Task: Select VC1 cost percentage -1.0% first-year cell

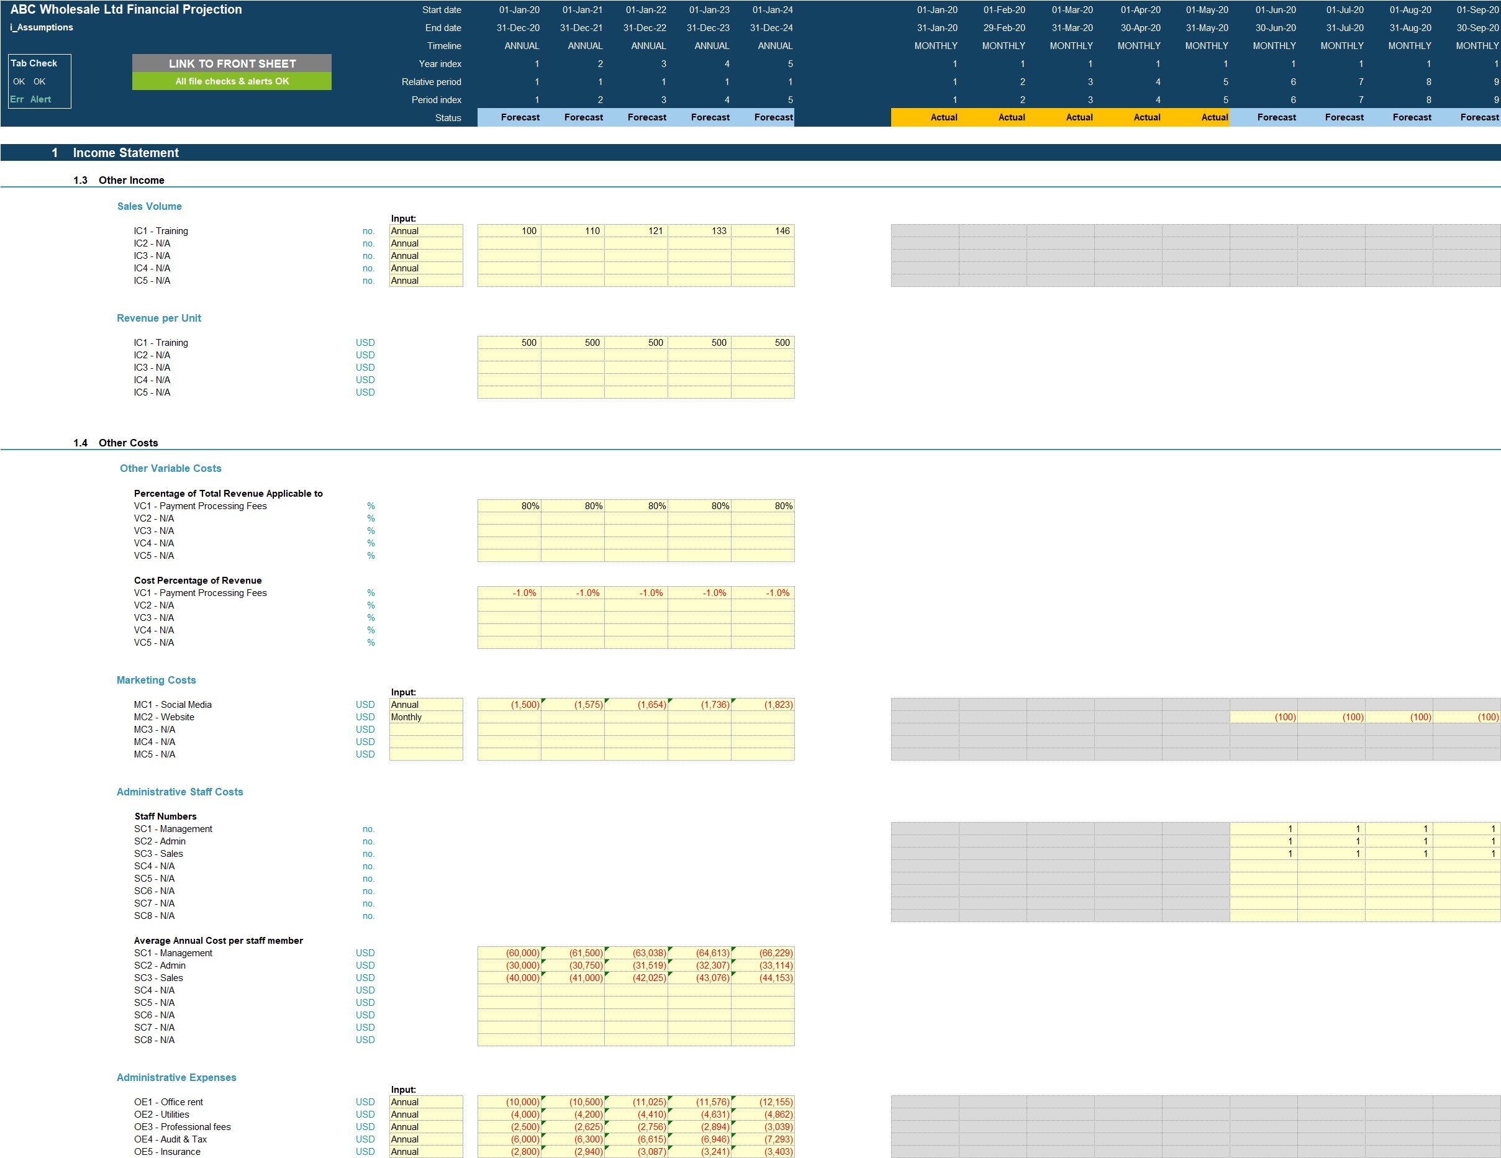Action: [x=509, y=592]
